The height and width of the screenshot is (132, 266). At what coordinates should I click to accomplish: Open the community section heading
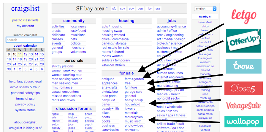pyautogui.click(x=74, y=21)
